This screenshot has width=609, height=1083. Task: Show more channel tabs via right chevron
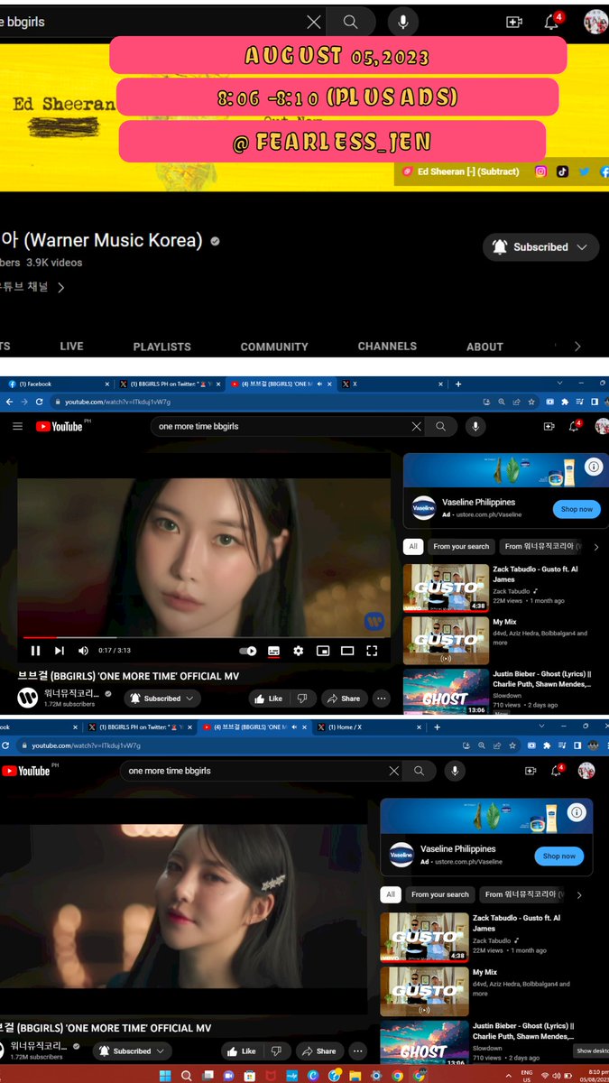click(x=577, y=347)
